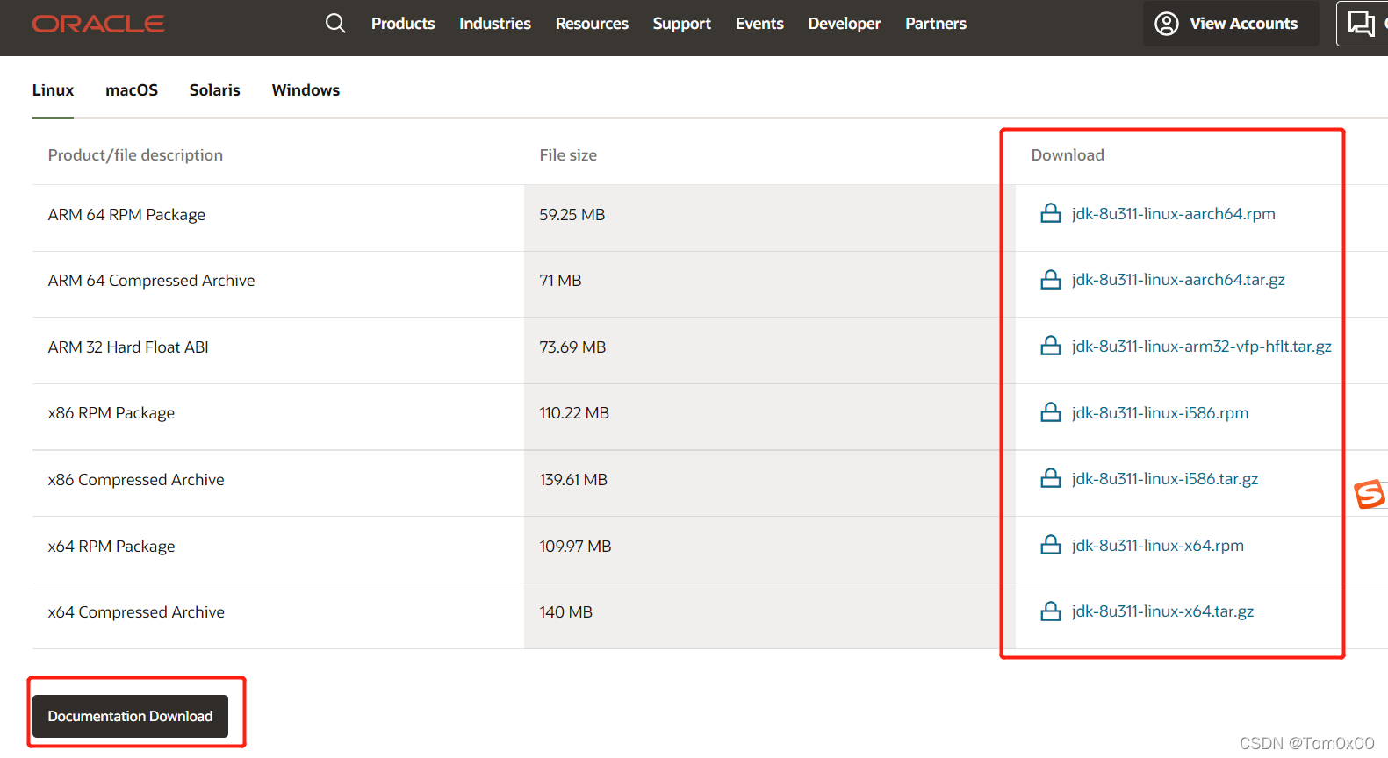
Task: Open the Products menu
Action: (403, 24)
